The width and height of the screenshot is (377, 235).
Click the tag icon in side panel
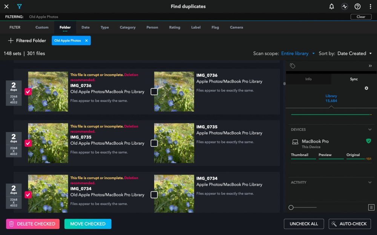pos(292,66)
